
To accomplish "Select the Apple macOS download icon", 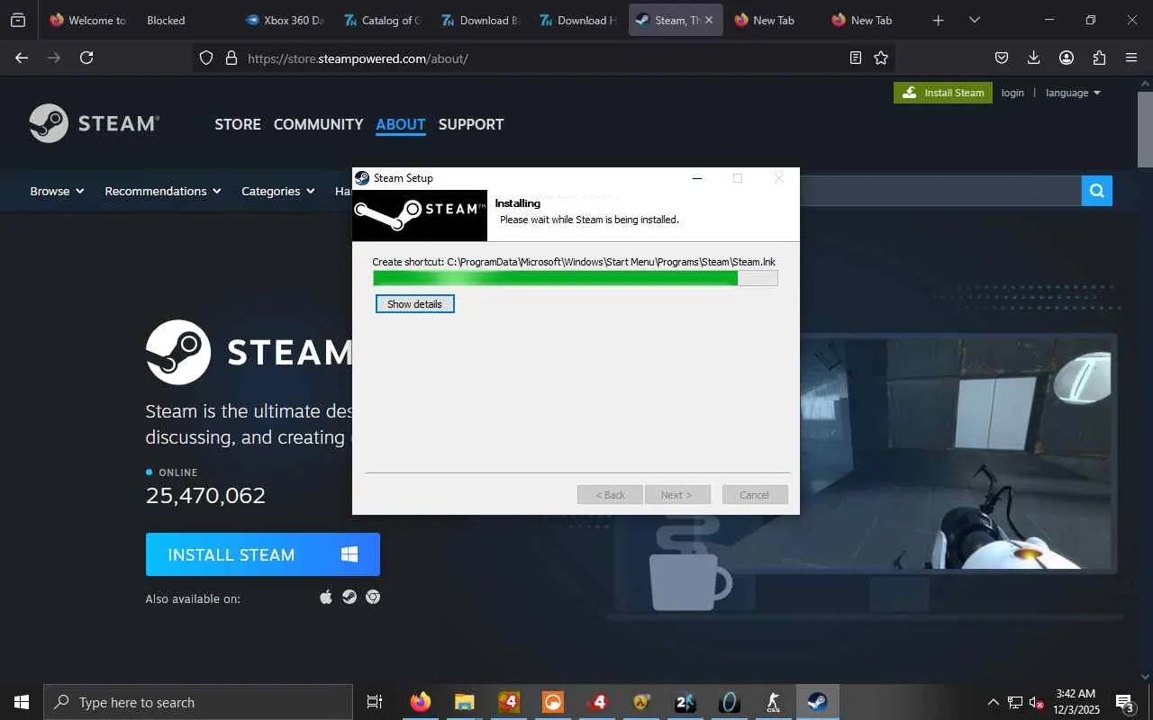I will click(x=326, y=597).
